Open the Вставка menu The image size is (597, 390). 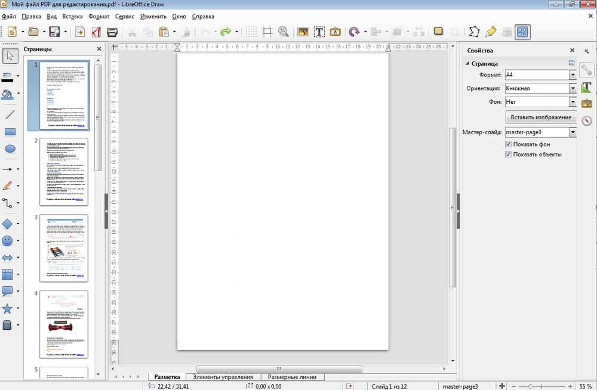coord(72,16)
